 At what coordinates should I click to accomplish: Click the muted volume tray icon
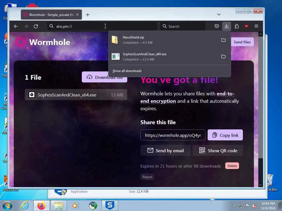(254, 206)
